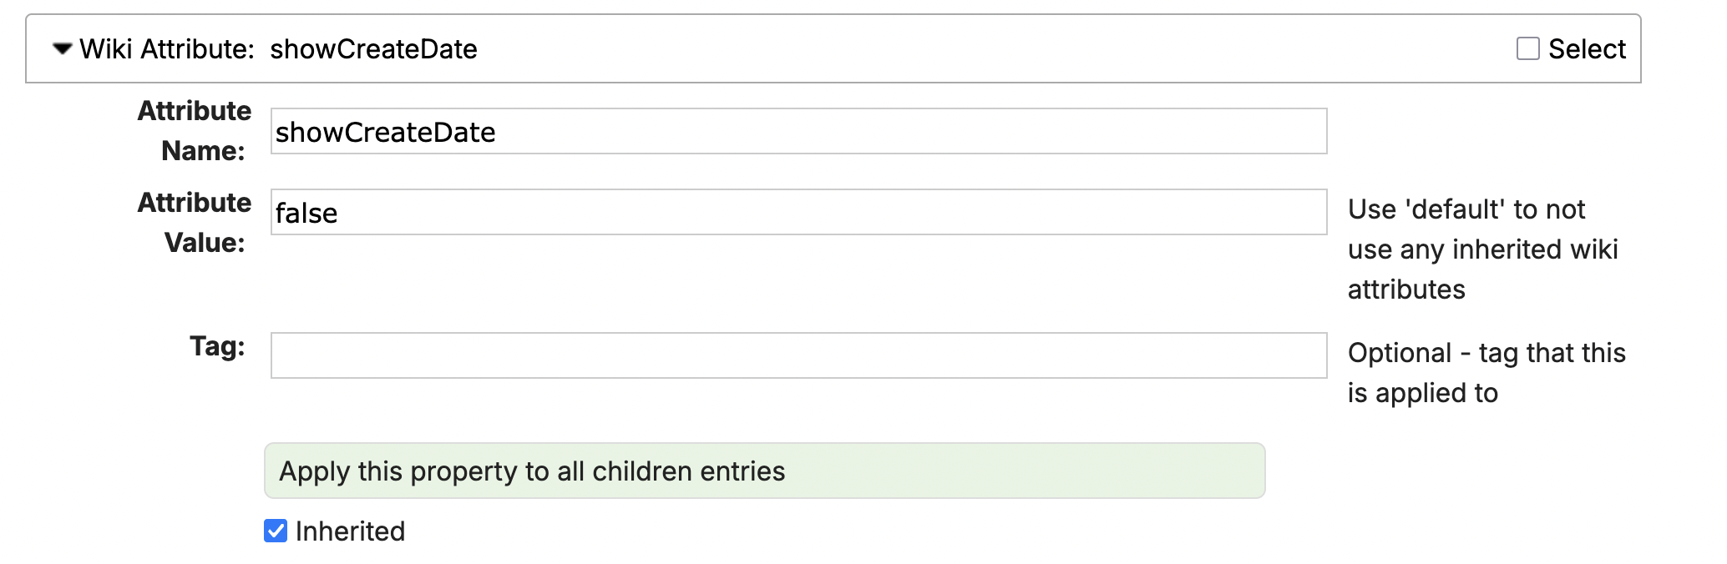Click the empty middle area of the header bar
This screenshot has width=1727, height=564.
tap(994, 48)
